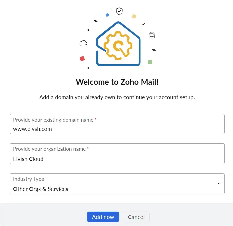Click the small circle below the red square
The width and height of the screenshot is (233, 226).
click(88, 68)
